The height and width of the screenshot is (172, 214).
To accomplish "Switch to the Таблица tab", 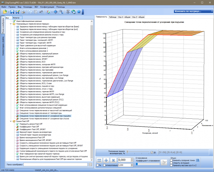I will (x=113, y=17).
